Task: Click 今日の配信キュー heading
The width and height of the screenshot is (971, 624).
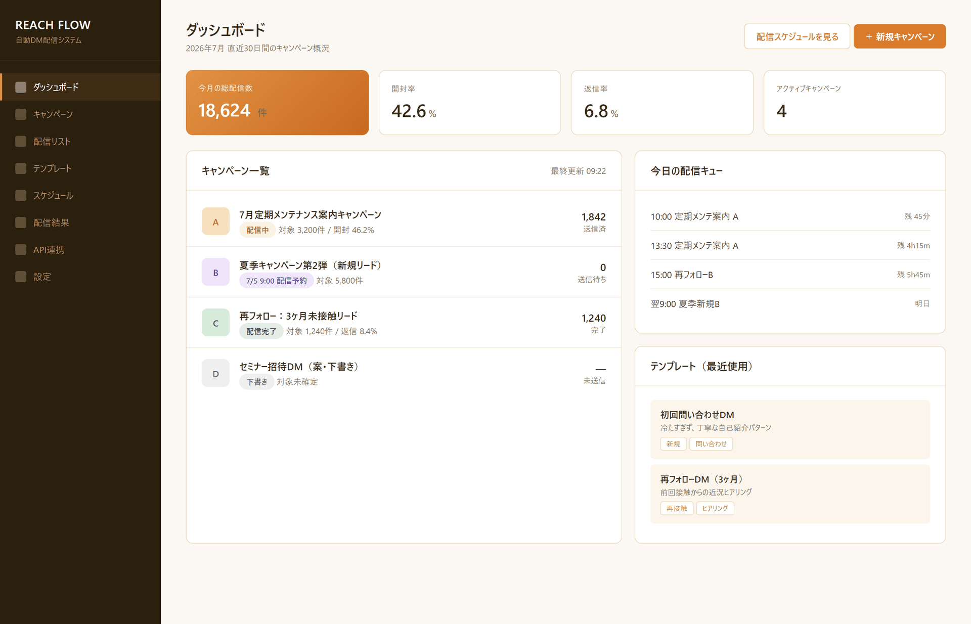Action: [x=686, y=171]
